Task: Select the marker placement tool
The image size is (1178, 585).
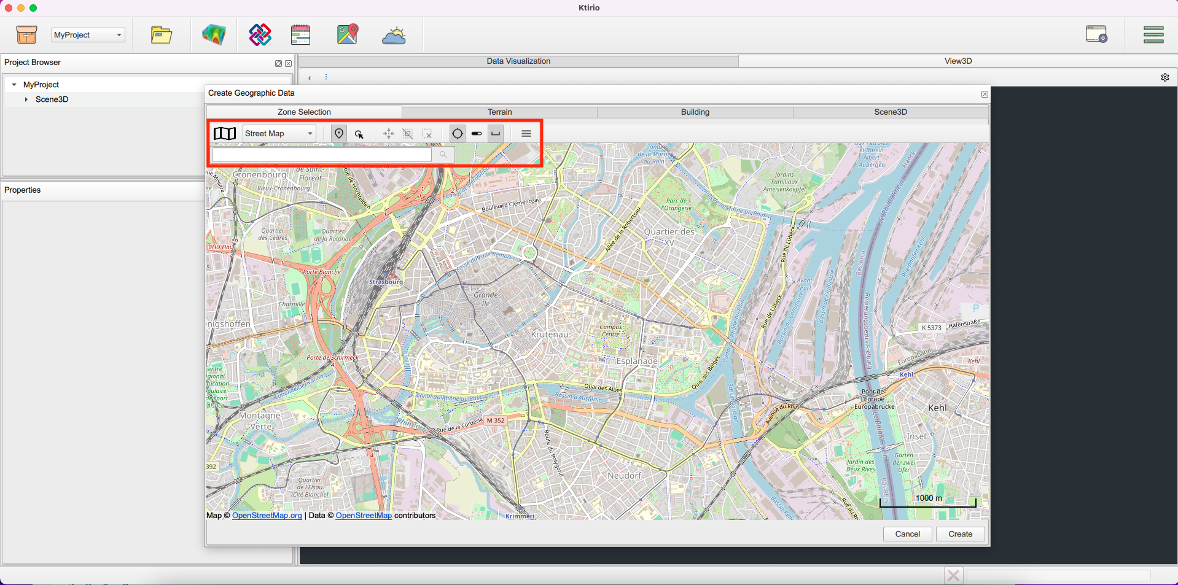Action: pyautogui.click(x=338, y=133)
